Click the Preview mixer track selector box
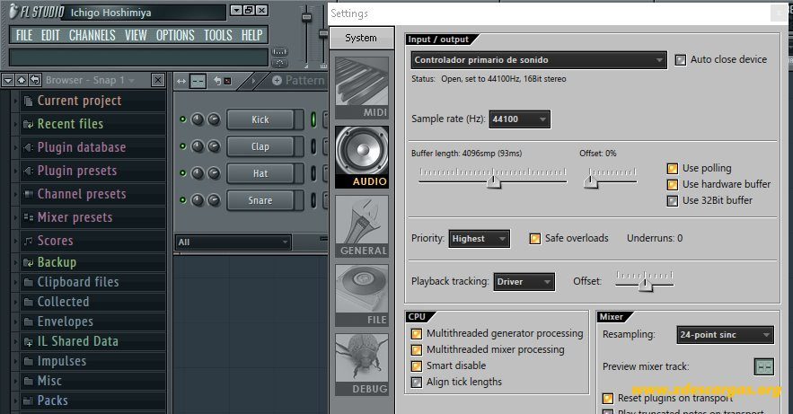The image size is (793, 414). point(763,366)
